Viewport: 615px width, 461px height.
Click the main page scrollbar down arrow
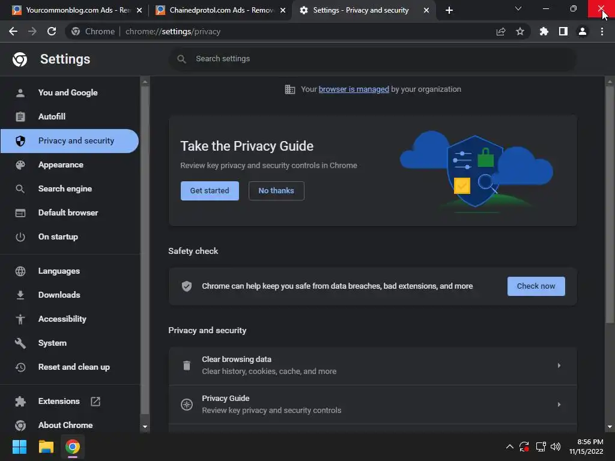610,427
